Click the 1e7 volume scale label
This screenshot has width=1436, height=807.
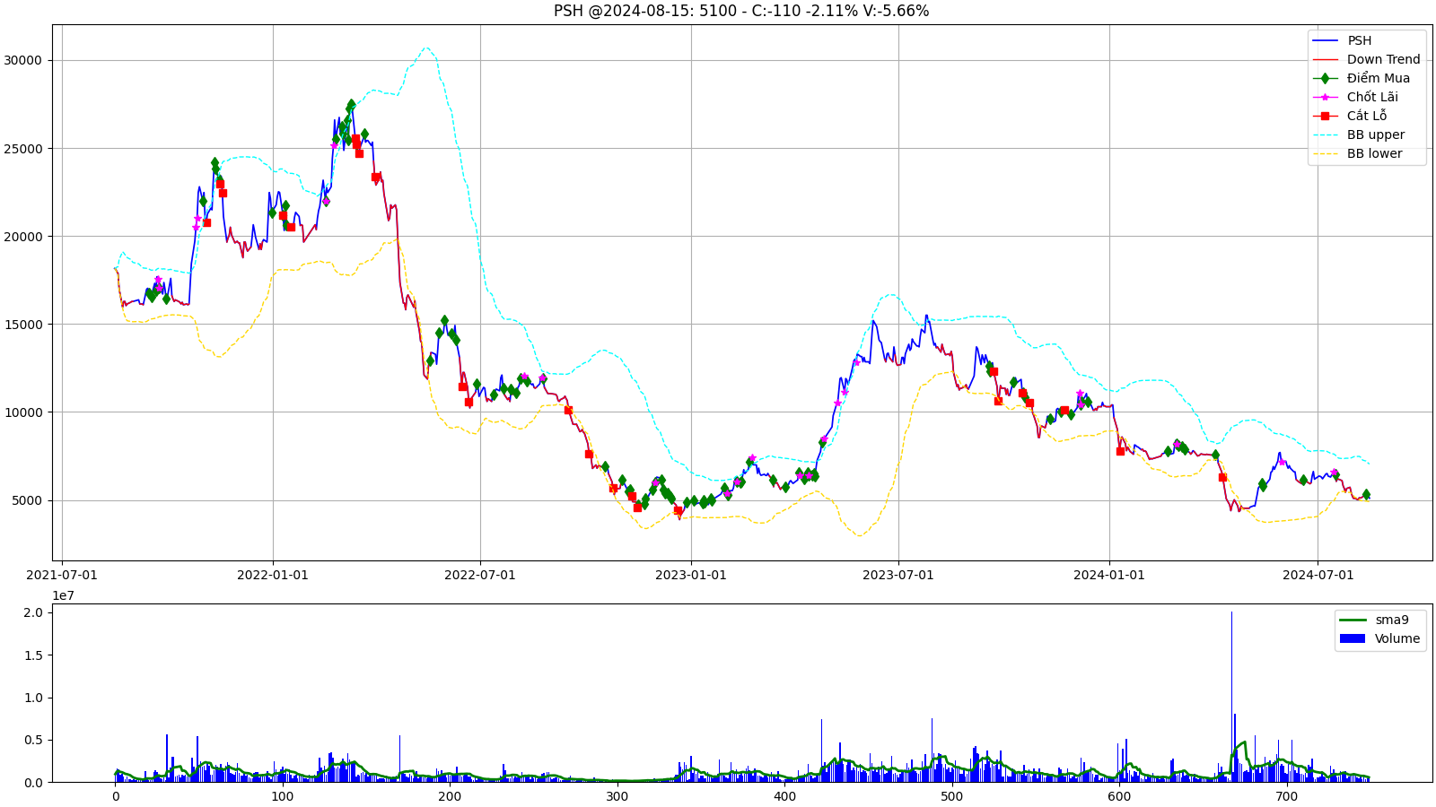(x=63, y=595)
